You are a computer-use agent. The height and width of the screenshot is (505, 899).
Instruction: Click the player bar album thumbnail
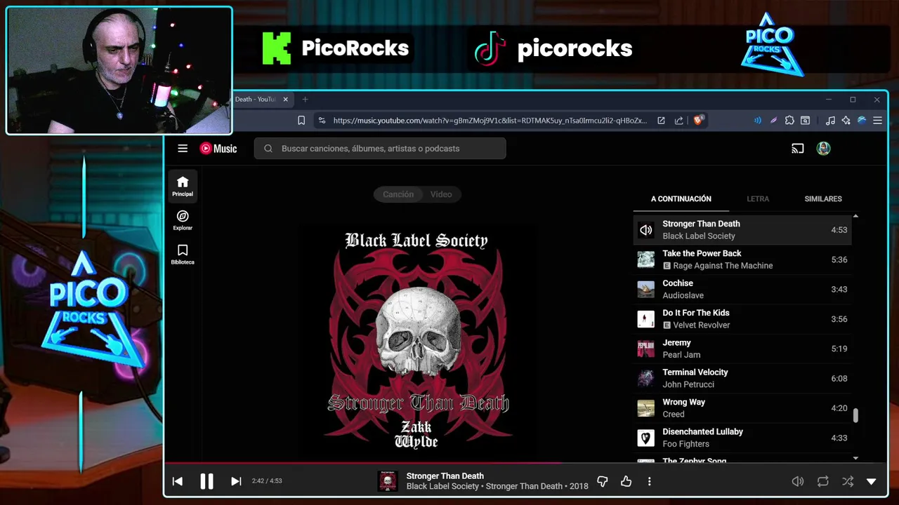388,481
